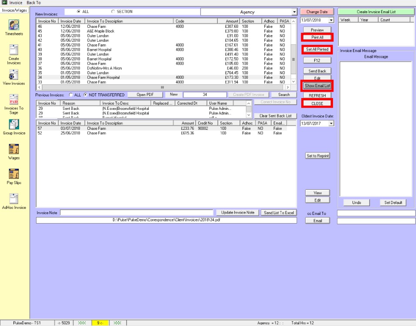Select the ALL radio for New Invoices
This screenshot has width=416, height=326.
[x=78, y=12]
